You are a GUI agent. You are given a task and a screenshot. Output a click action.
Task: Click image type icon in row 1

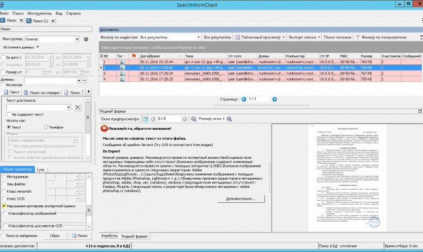[x=122, y=62]
